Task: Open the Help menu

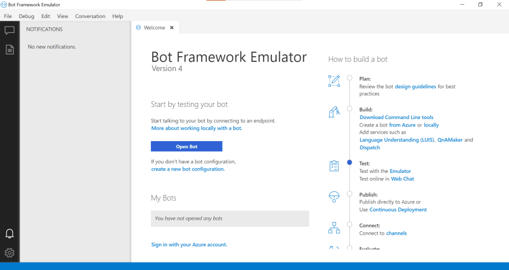Action: point(117,16)
